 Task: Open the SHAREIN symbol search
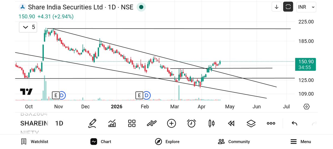[34, 123]
